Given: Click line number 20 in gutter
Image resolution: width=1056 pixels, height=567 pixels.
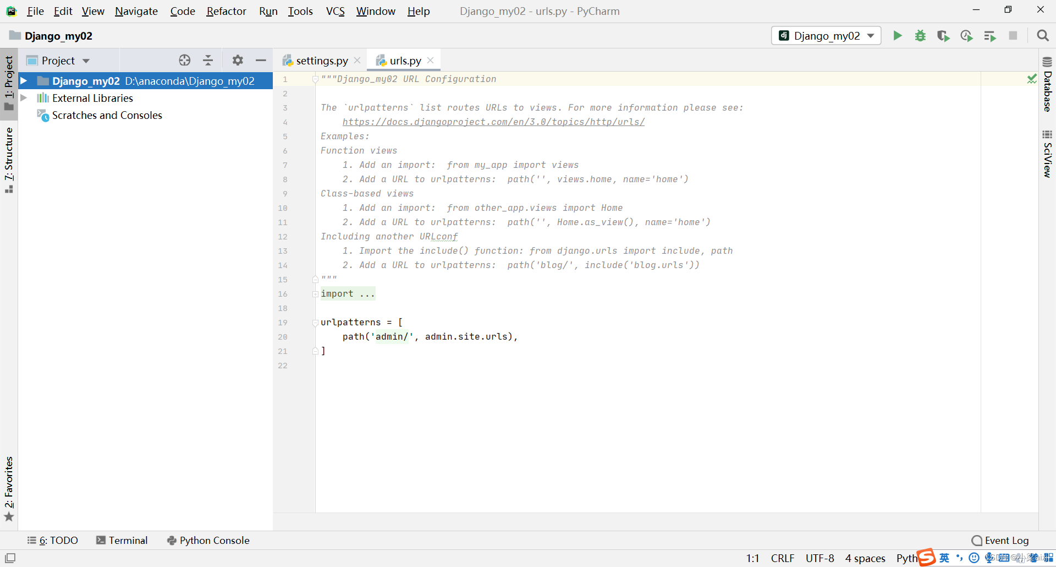Looking at the screenshot, I should tap(283, 337).
